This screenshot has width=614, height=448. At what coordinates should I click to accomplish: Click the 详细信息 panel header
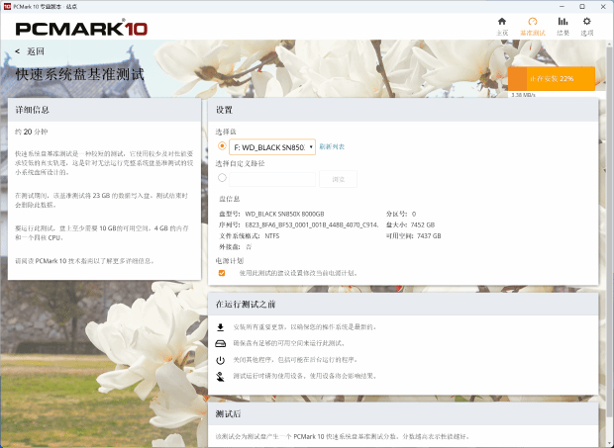click(x=105, y=110)
